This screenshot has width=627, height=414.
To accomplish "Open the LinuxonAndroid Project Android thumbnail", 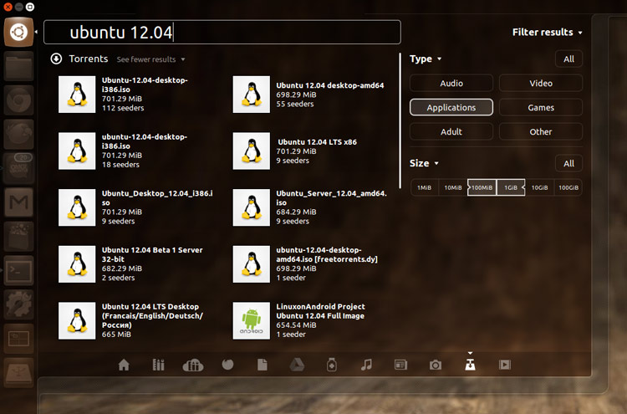I will click(x=251, y=321).
